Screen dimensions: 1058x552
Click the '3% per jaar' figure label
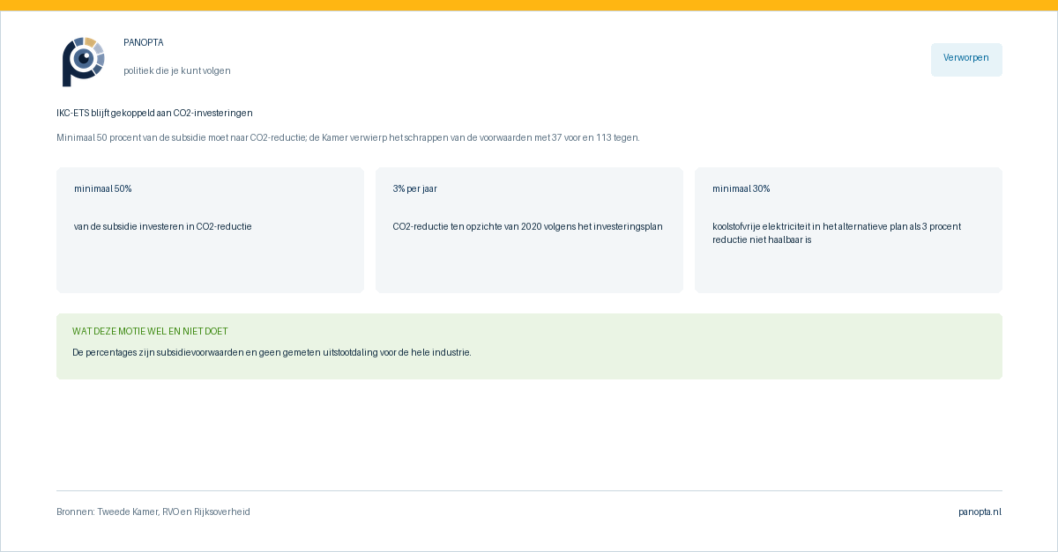coord(415,188)
